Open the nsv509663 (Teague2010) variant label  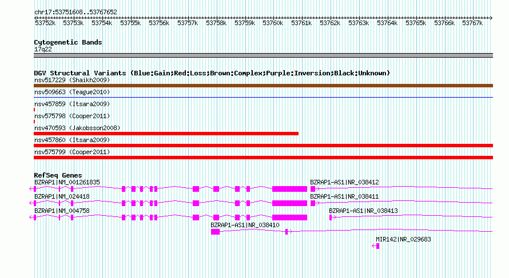tap(72, 92)
